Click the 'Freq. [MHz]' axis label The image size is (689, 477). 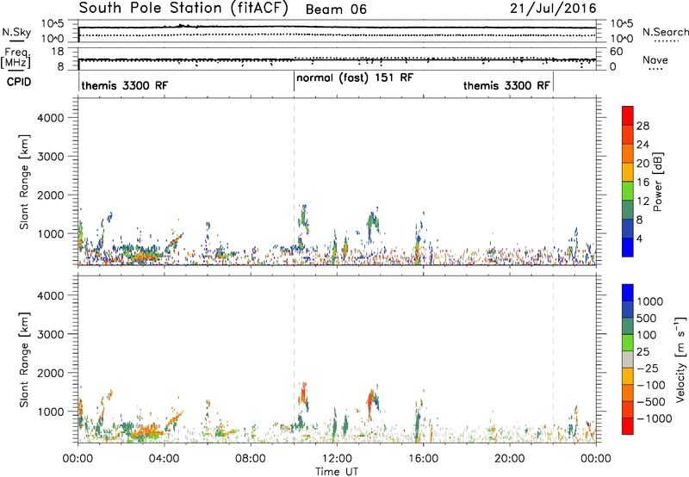tap(16, 59)
